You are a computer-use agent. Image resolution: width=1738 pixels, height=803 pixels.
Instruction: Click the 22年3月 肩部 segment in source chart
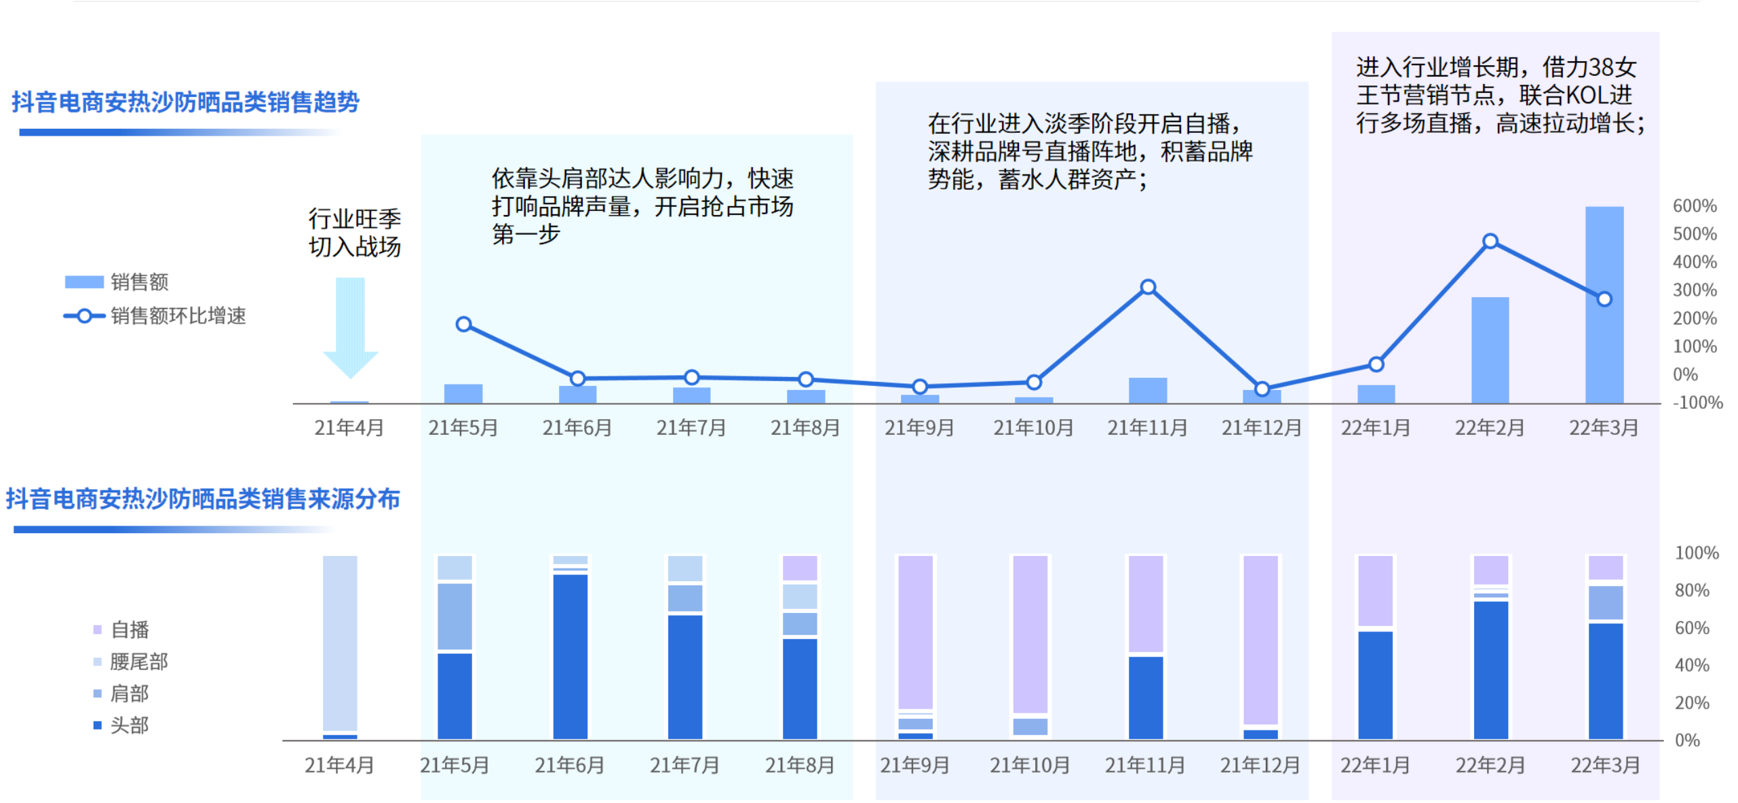coord(1606,603)
